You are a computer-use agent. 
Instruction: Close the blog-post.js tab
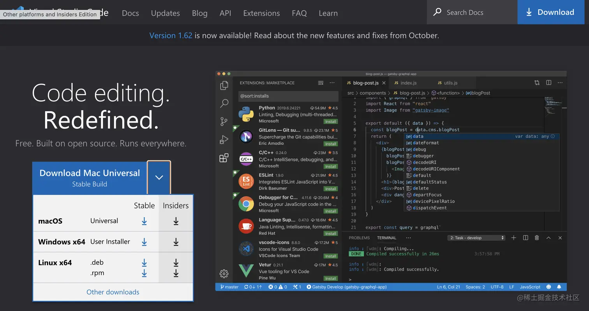pyautogui.click(x=384, y=83)
